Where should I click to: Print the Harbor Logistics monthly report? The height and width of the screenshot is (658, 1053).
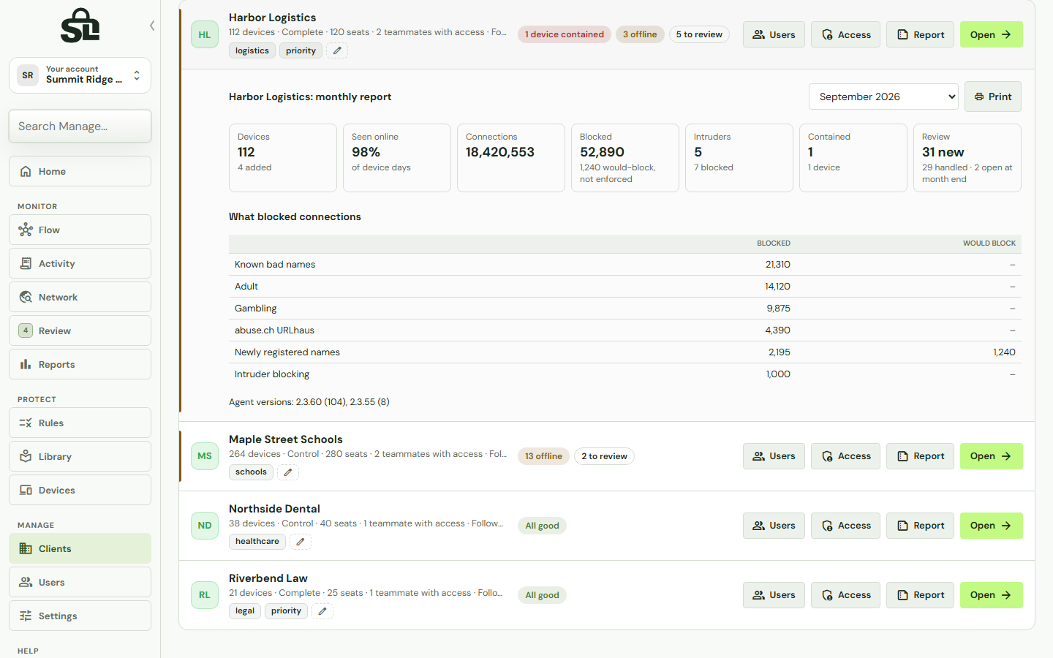993,97
